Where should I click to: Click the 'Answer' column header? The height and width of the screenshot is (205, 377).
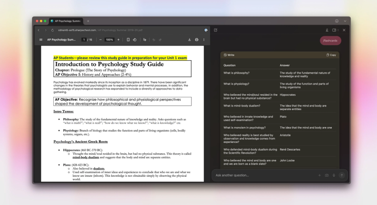tap(285, 65)
